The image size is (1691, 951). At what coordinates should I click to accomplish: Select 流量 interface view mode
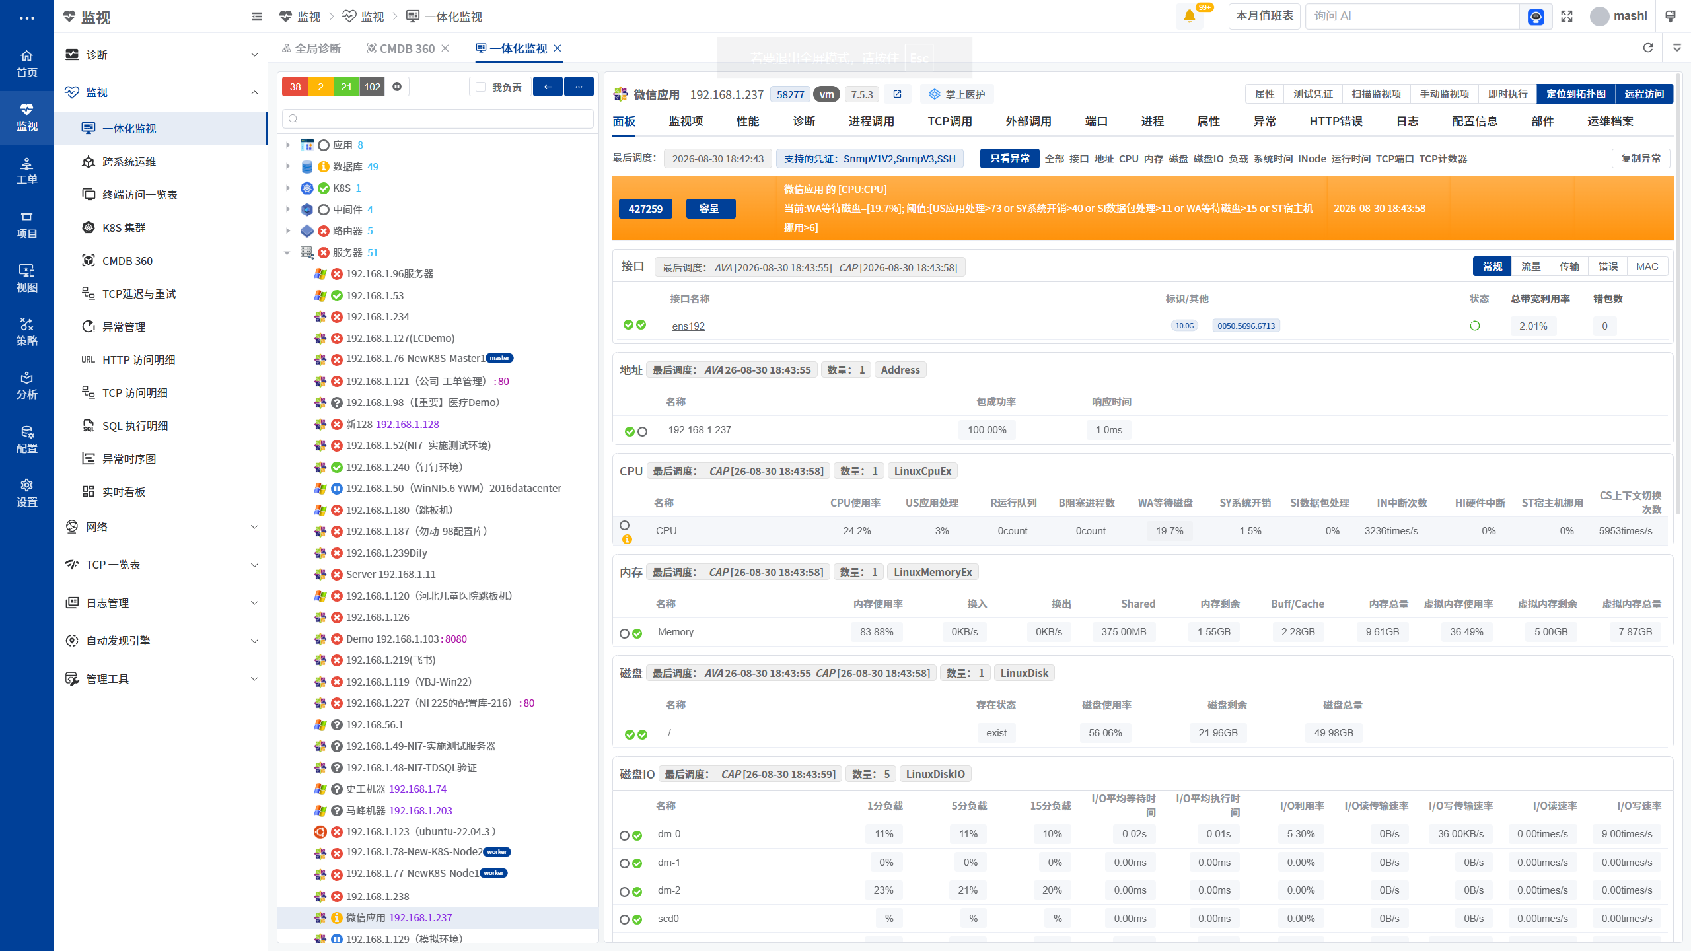tap(1531, 266)
